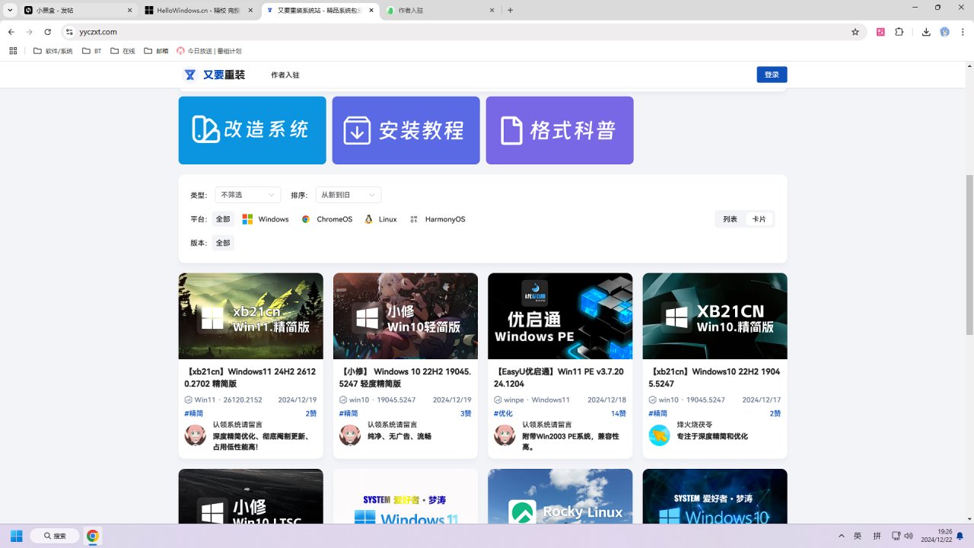Image resolution: width=974 pixels, height=548 pixels.
Task: Select 全部 in the 平台 row
Action: [x=222, y=219]
